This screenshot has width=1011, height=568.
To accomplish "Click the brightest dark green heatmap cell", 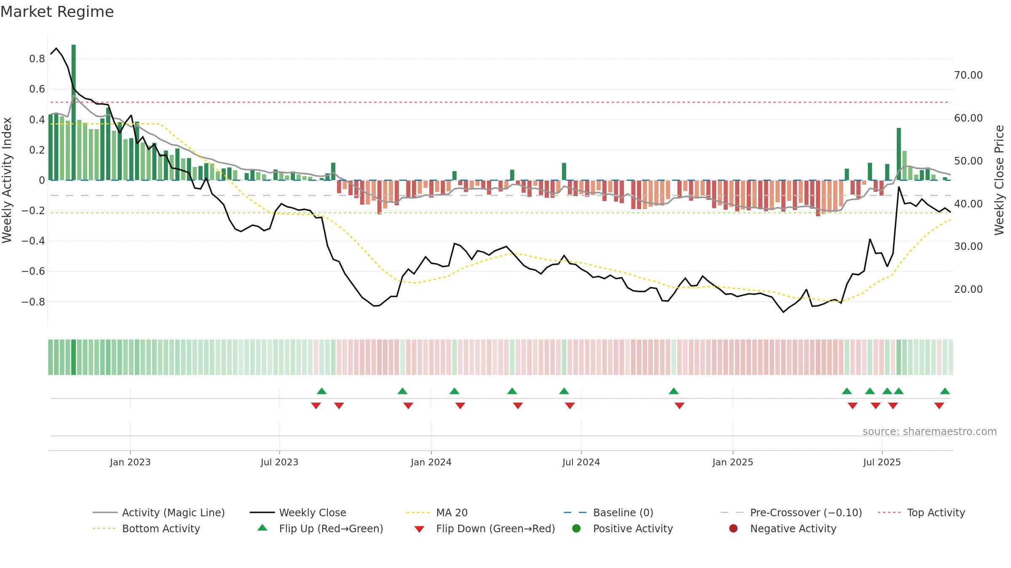I will coord(74,357).
